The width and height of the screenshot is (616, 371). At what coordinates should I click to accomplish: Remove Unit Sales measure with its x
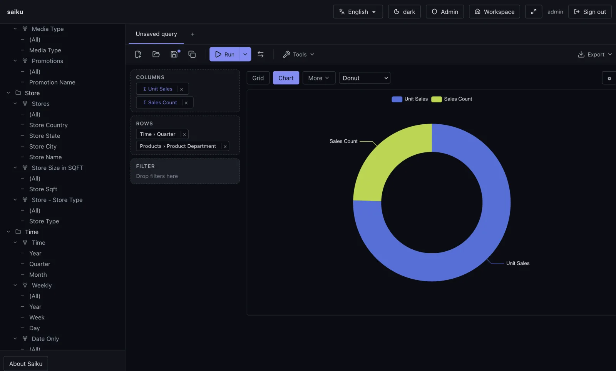pos(182,89)
